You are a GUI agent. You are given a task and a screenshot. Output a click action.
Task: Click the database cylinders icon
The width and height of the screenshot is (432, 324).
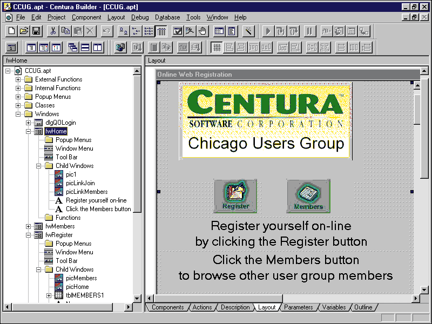tap(120, 48)
